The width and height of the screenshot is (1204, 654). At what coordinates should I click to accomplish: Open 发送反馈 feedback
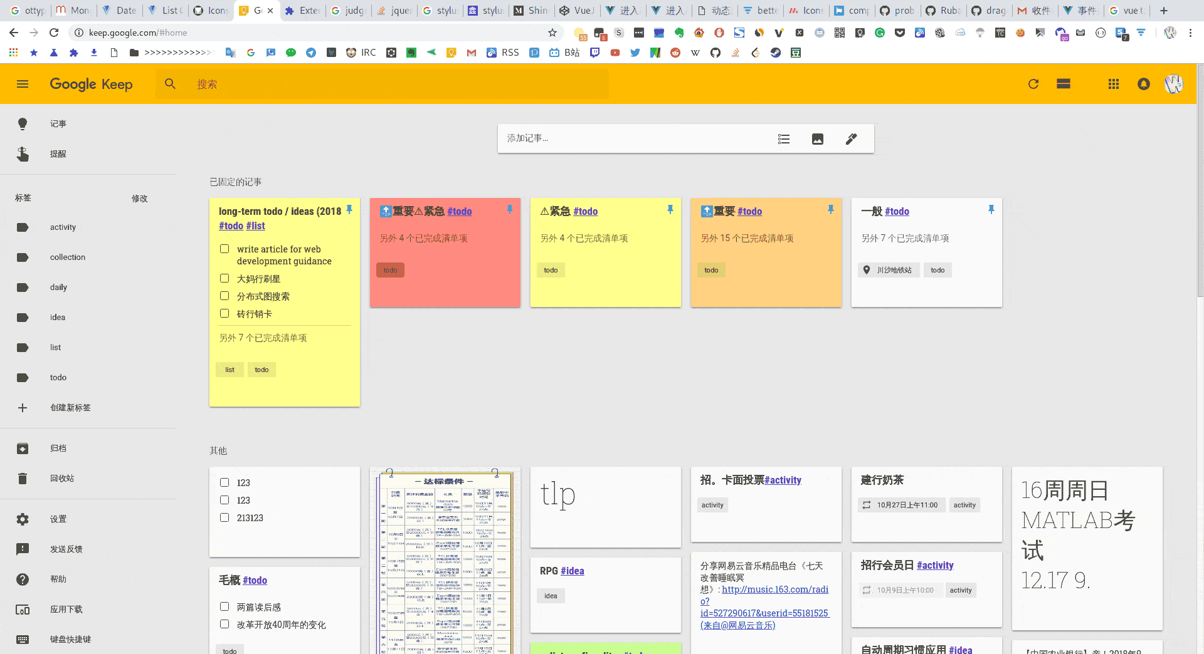(x=88, y=549)
